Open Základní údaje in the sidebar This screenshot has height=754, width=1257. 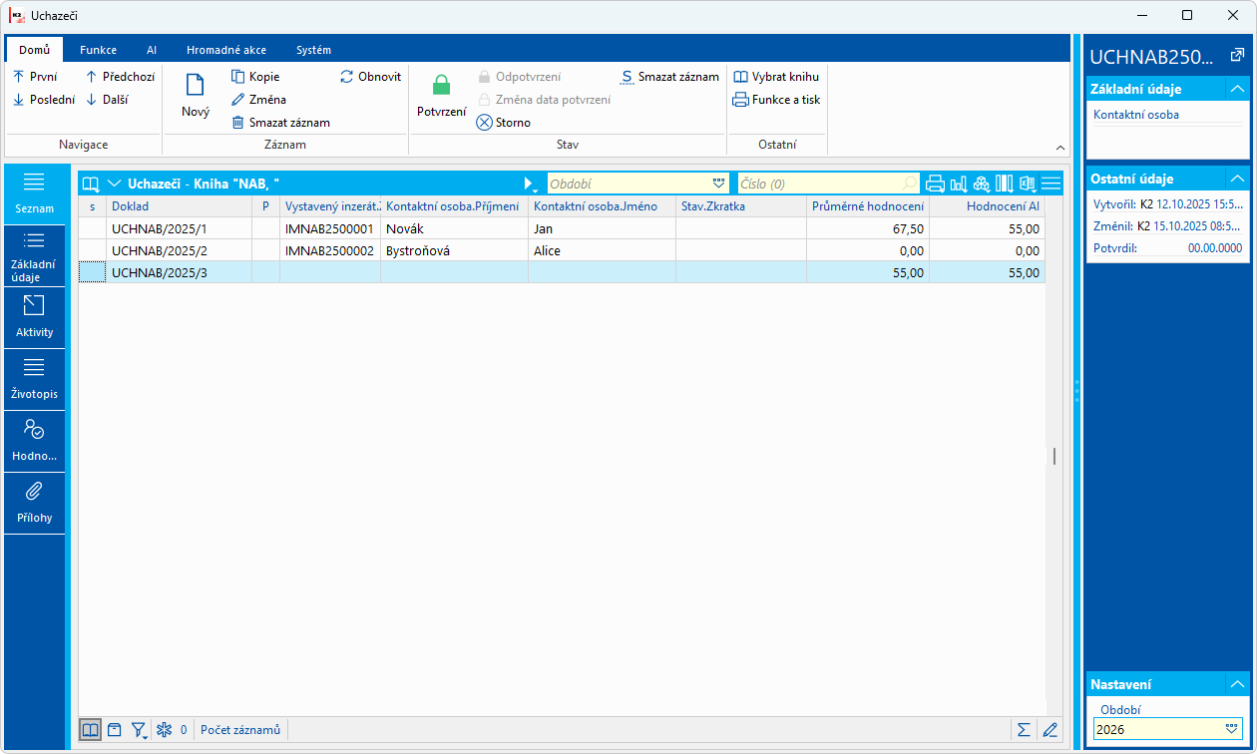[35, 256]
